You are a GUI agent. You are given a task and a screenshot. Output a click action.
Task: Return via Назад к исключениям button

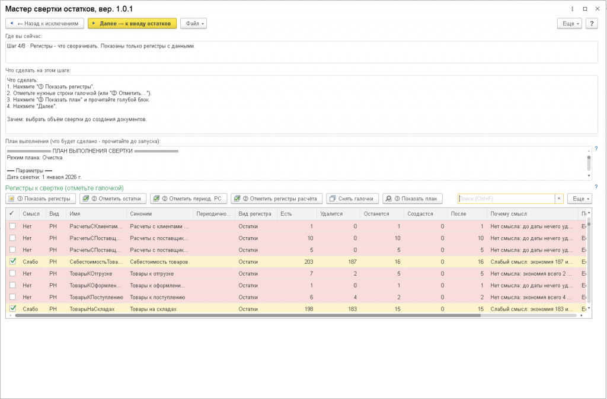(44, 24)
